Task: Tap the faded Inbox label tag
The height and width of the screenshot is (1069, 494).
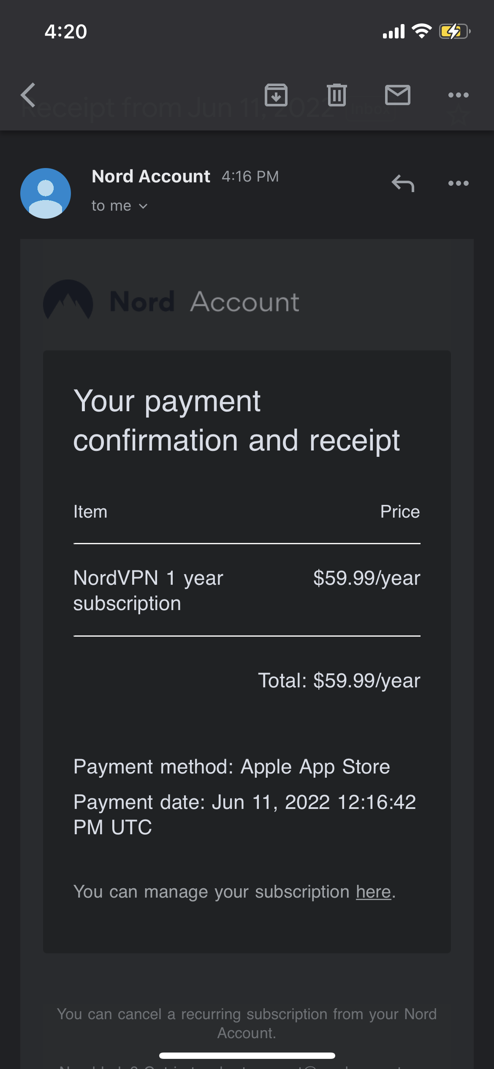Action: tap(371, 110)
